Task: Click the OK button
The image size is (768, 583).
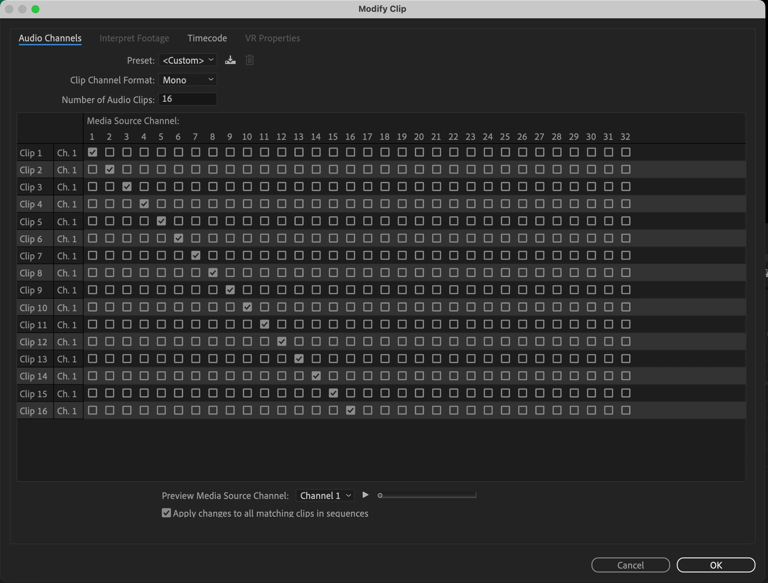Action: pos(715,565)
